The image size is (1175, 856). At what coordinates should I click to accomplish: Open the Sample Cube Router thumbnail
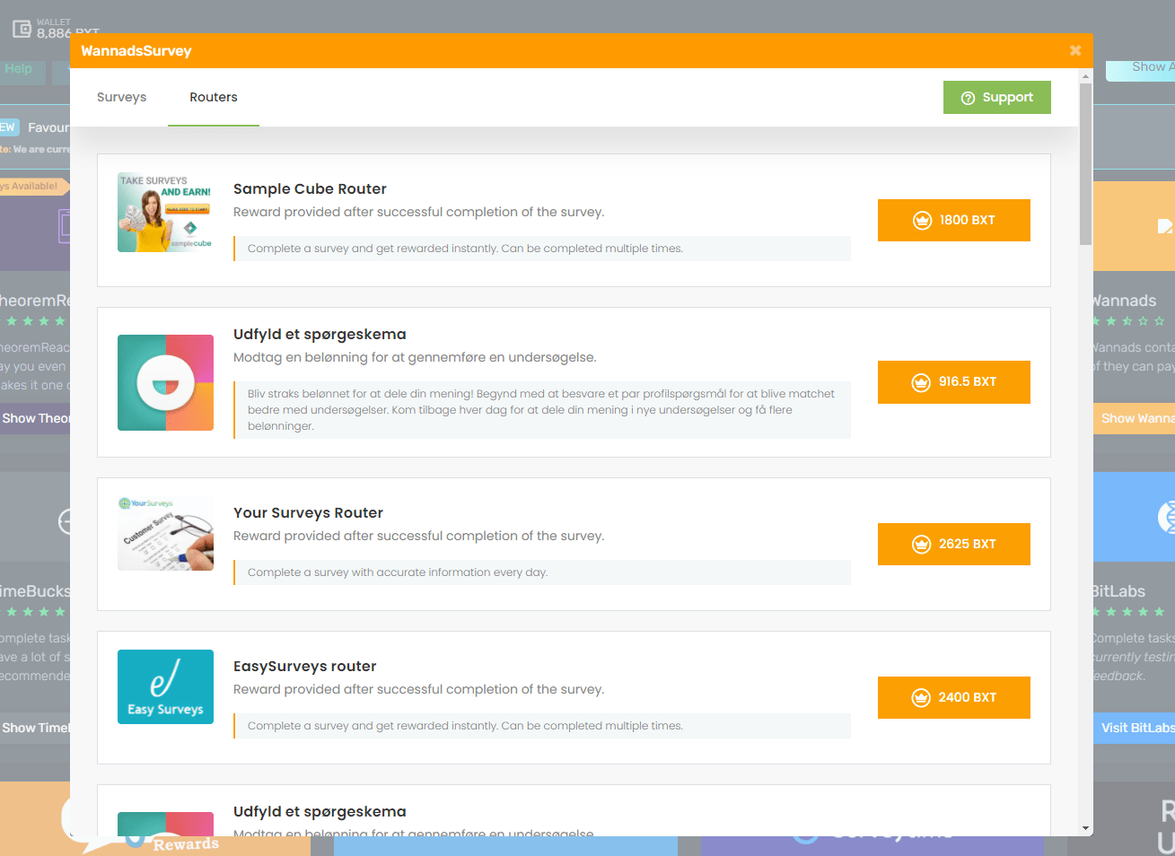pos(165,213)
